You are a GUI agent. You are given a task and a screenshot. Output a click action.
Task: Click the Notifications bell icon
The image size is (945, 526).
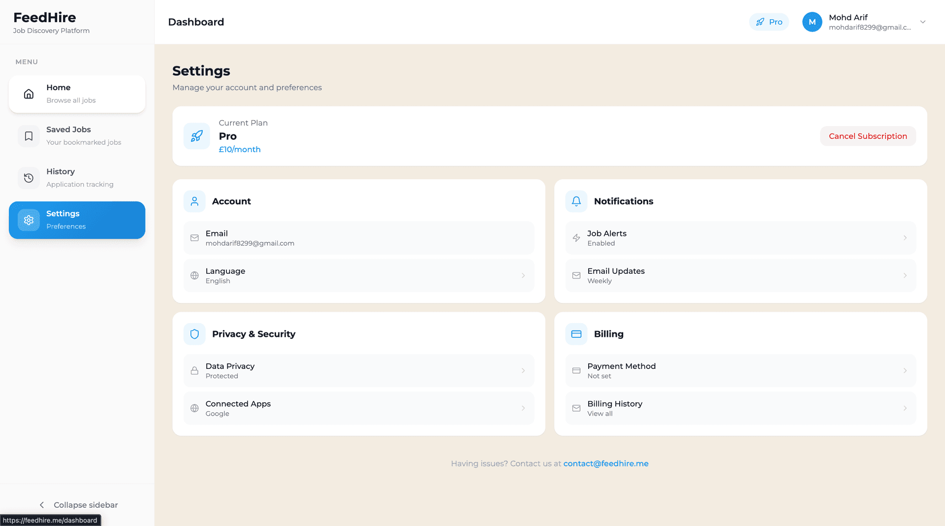coord(576,201)
